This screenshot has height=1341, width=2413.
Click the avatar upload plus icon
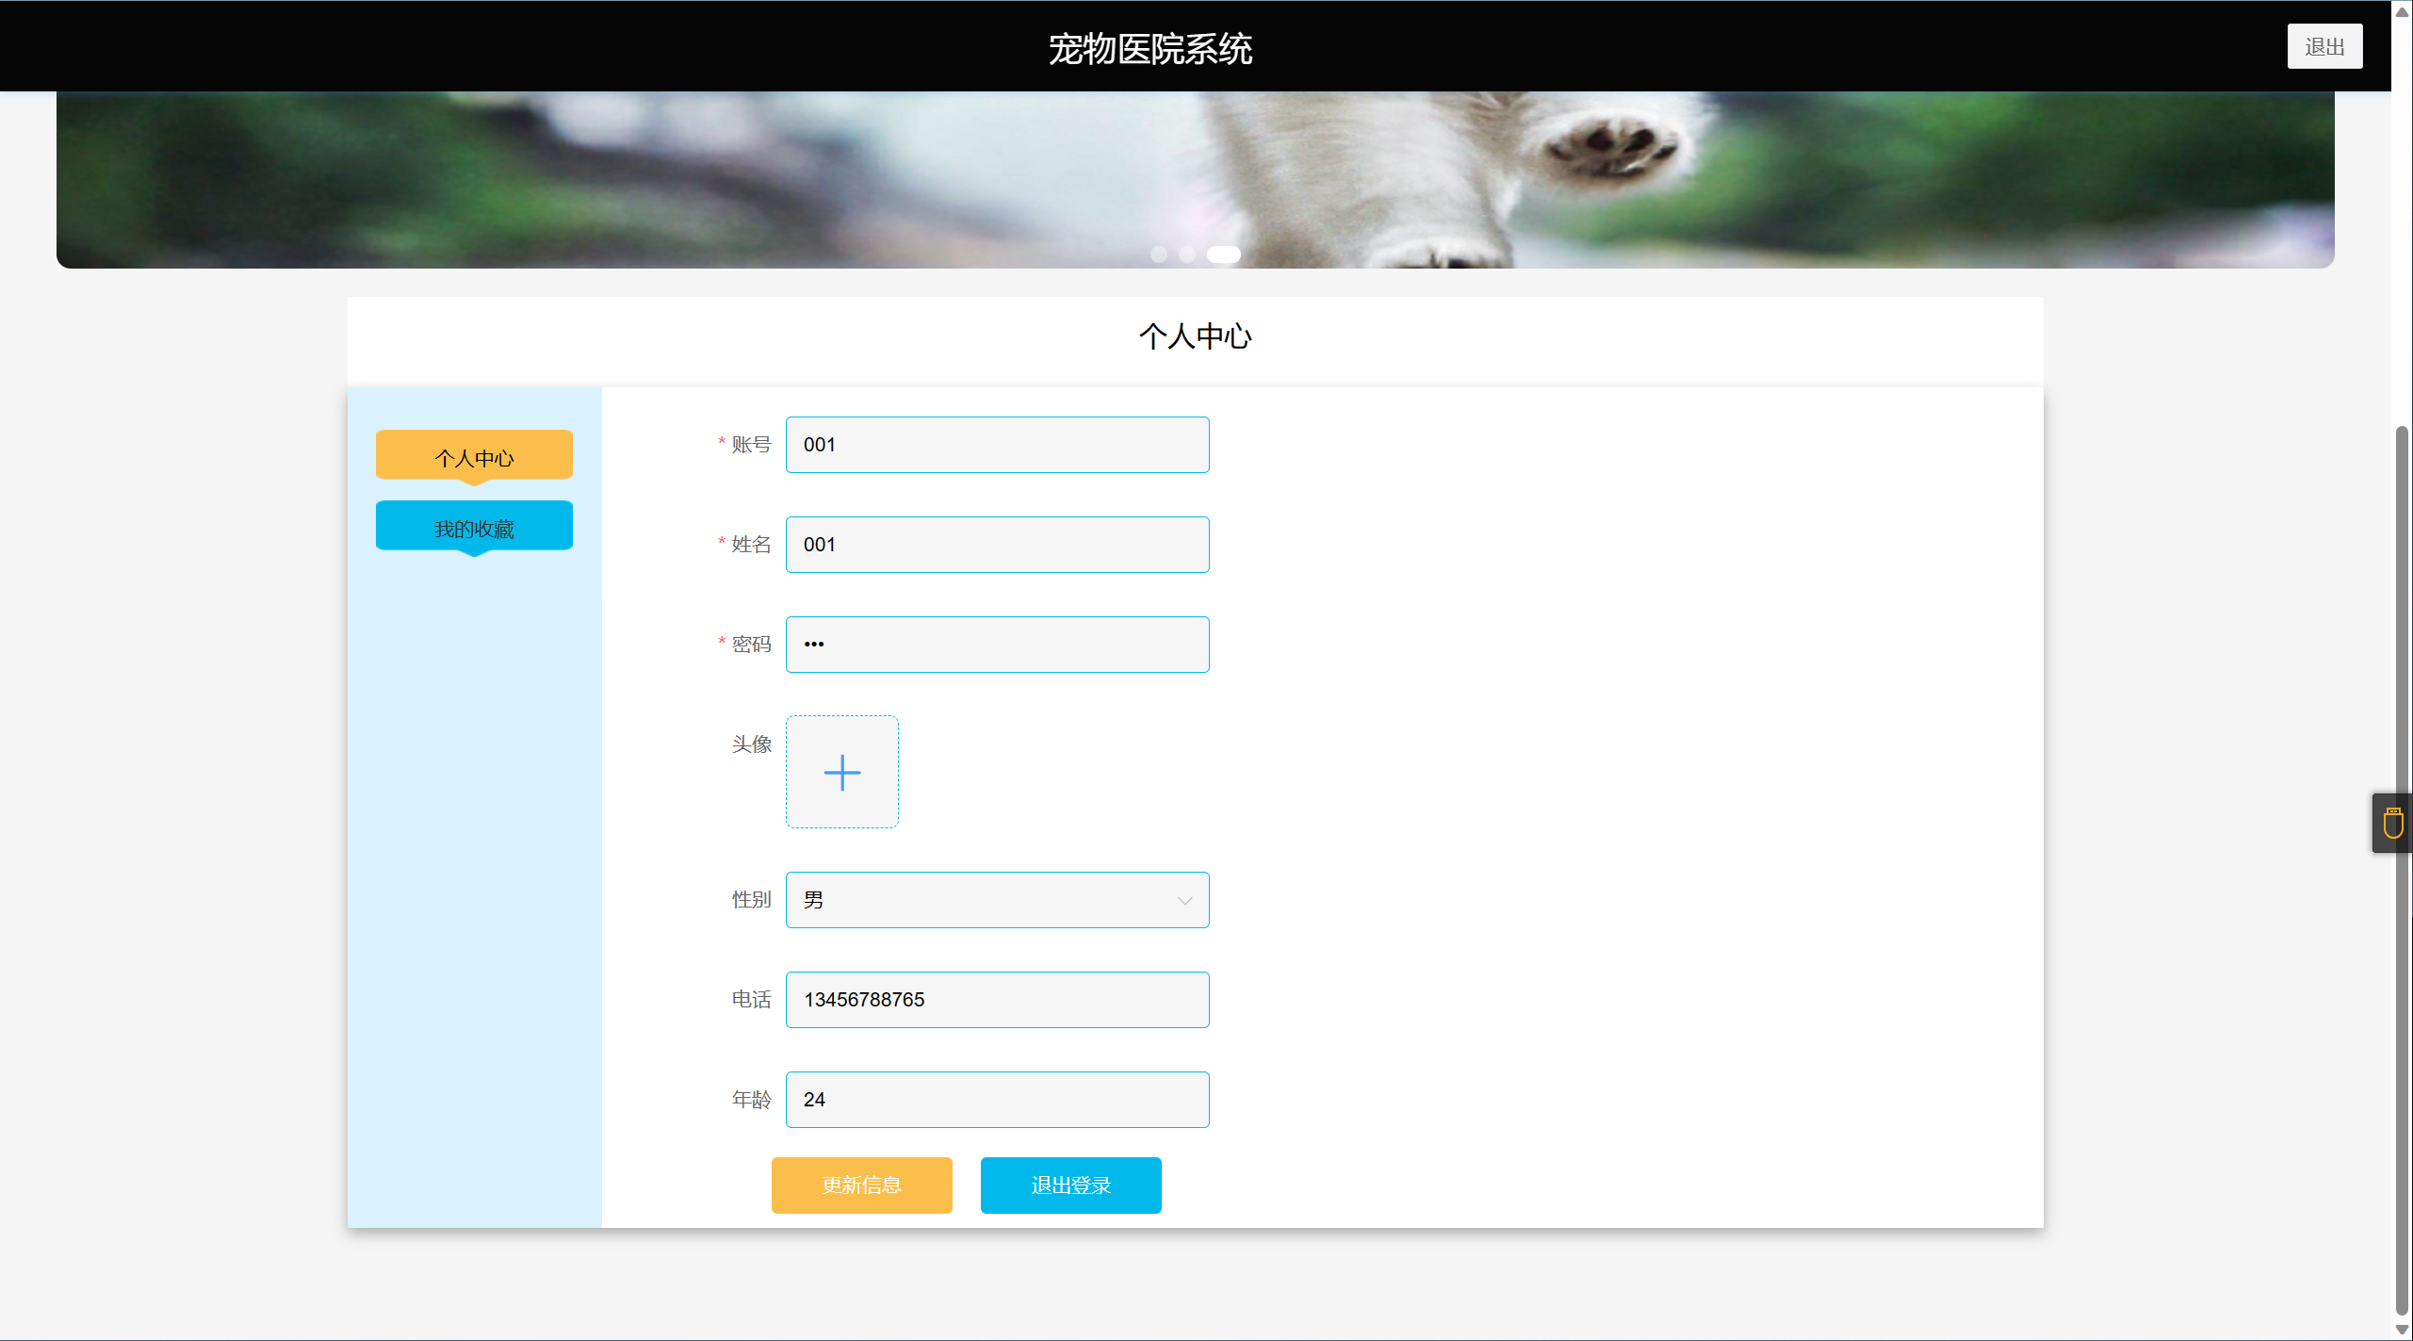tap(841, 772)
